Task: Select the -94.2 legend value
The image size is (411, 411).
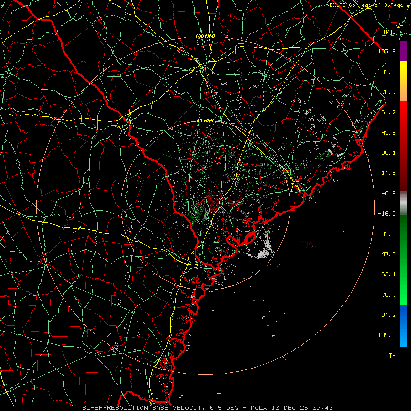Action: click(387, 315)
